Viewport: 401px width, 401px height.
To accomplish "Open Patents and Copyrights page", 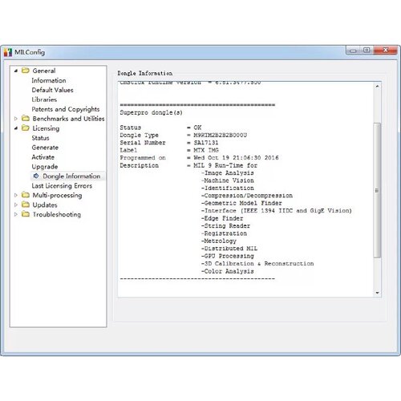I will 66,109.
